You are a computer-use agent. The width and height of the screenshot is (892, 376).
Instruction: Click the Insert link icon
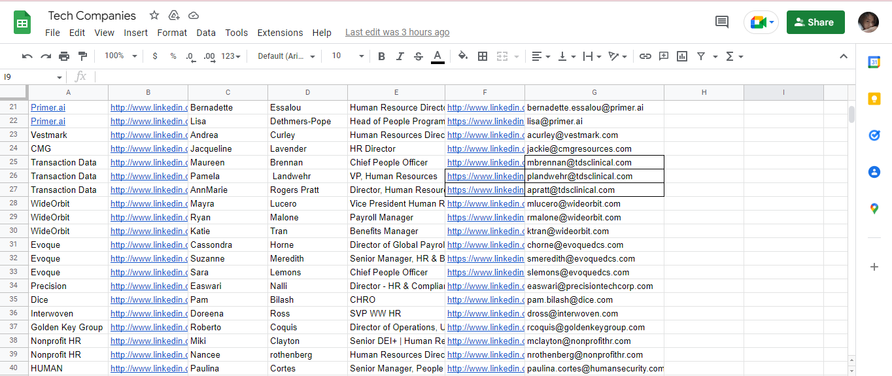tap(645, 56)
